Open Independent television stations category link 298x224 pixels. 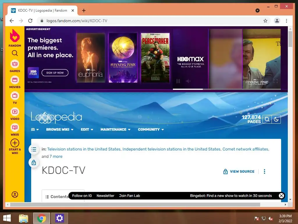(171, 149)
